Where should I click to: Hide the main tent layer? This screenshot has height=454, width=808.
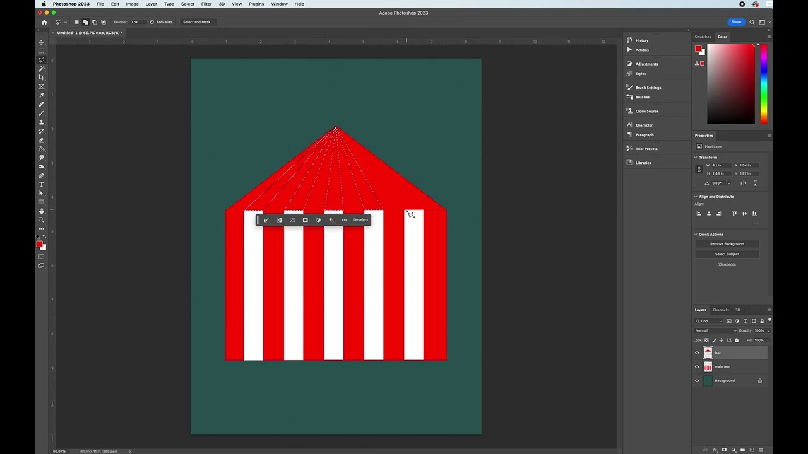pyautogui.click(x=698, y=367)
